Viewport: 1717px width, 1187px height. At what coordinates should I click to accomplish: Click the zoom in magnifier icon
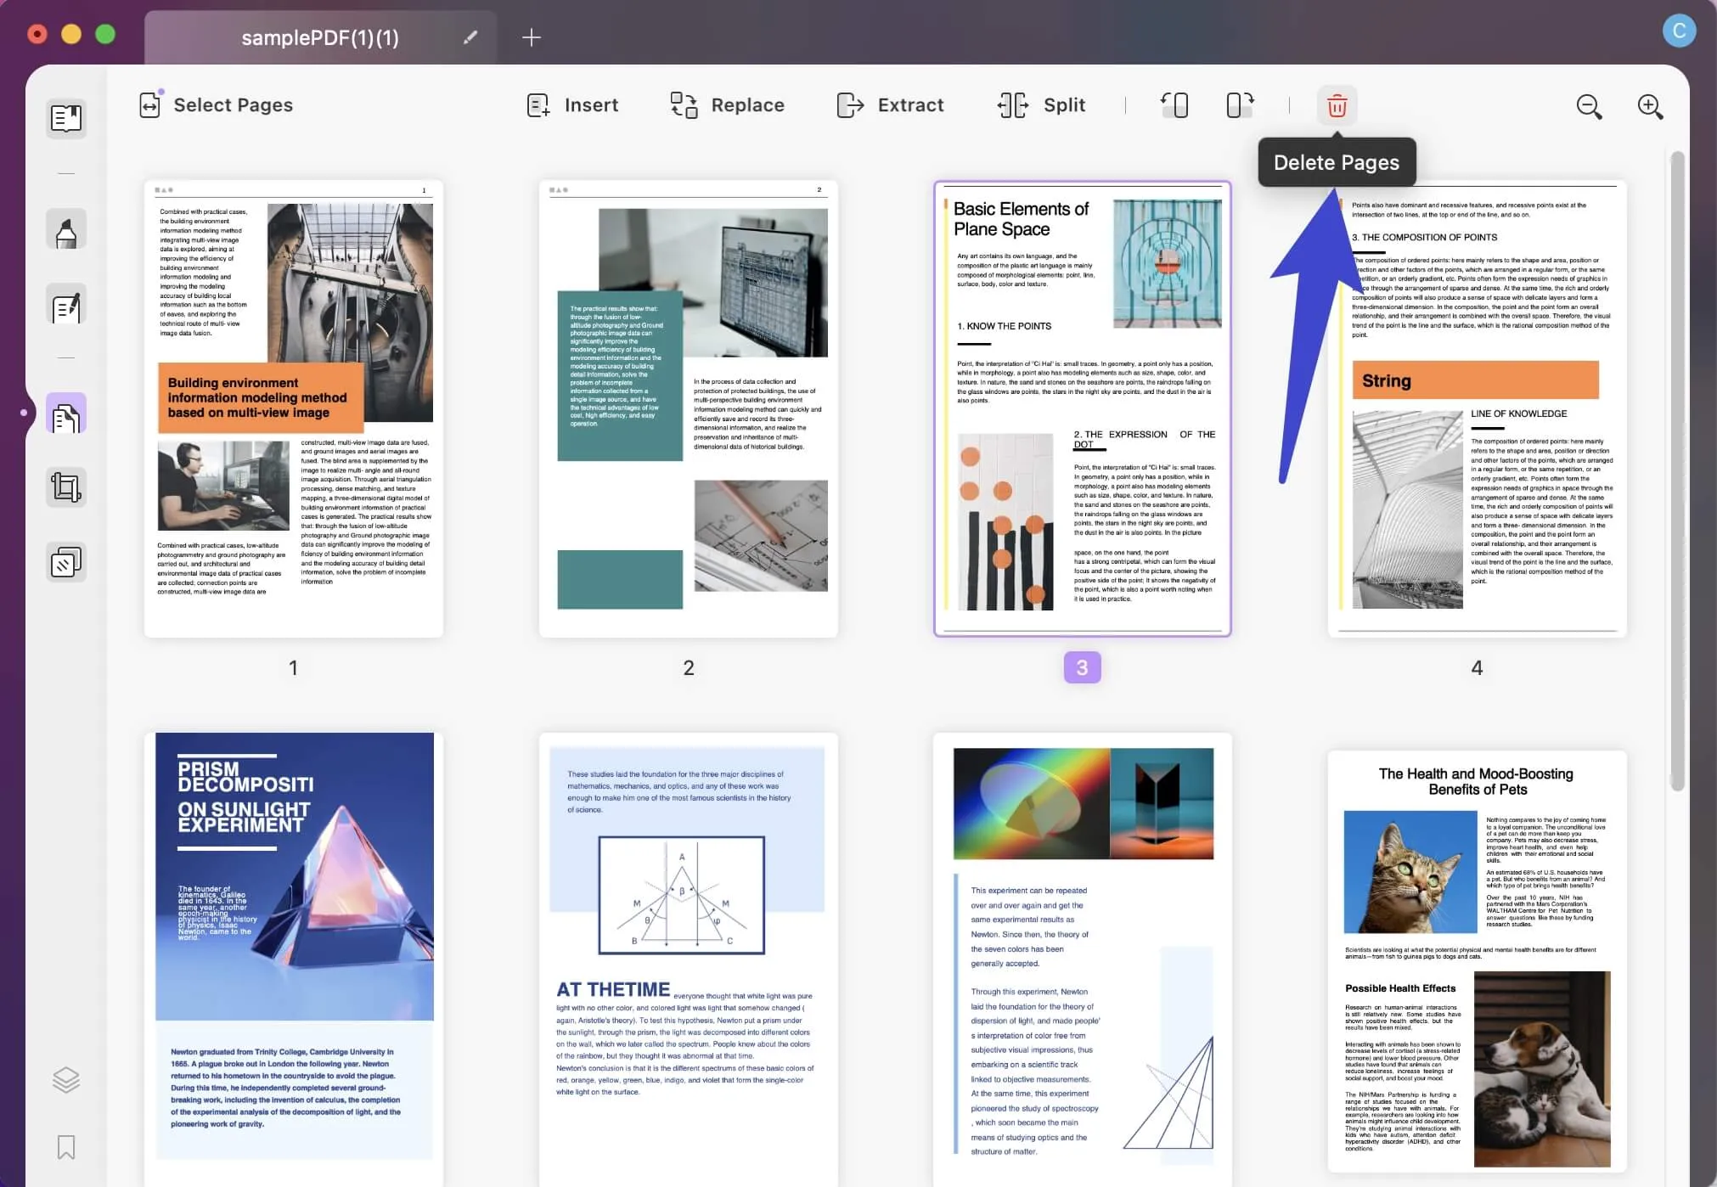[x=1652, y=105]
